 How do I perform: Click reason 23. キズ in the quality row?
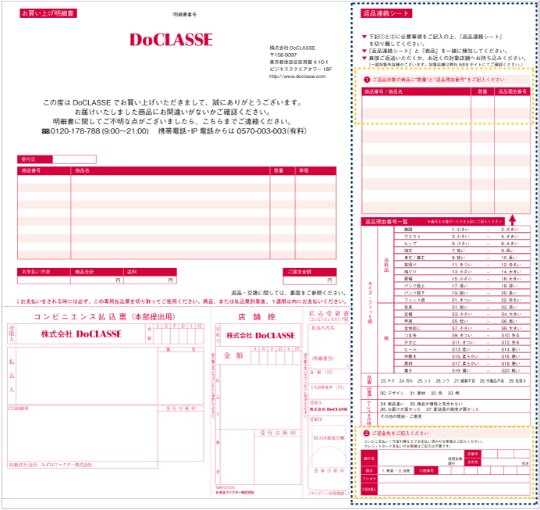pyautogui.click(x=387, y=381)
